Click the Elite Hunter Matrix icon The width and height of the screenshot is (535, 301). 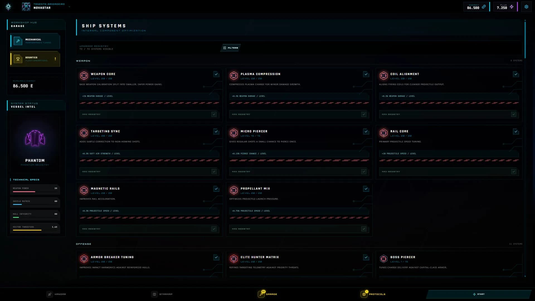click(x=234, y=259)
